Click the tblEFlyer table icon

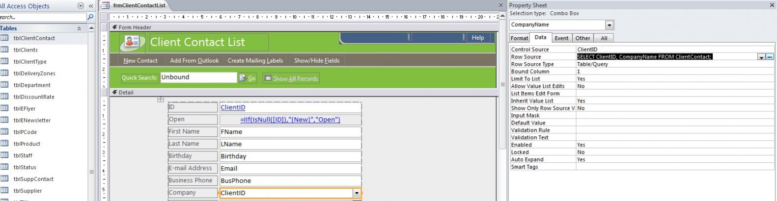[4, 108]
